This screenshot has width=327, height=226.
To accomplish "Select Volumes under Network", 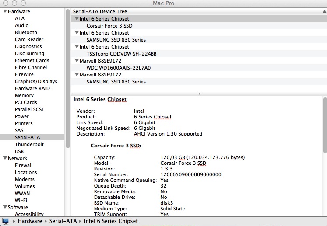I will [x=25, y=186].
